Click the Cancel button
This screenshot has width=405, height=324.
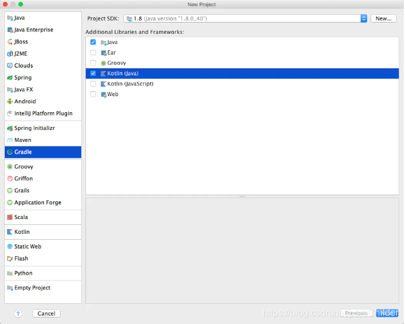pyautogui.click(x=46, y=313)
